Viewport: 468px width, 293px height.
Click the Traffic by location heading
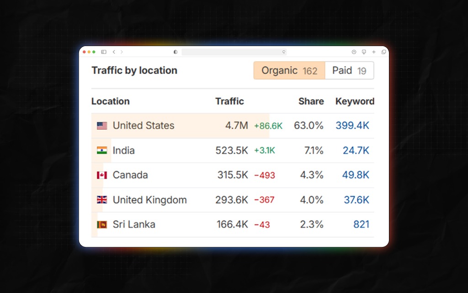click(134, 70)
